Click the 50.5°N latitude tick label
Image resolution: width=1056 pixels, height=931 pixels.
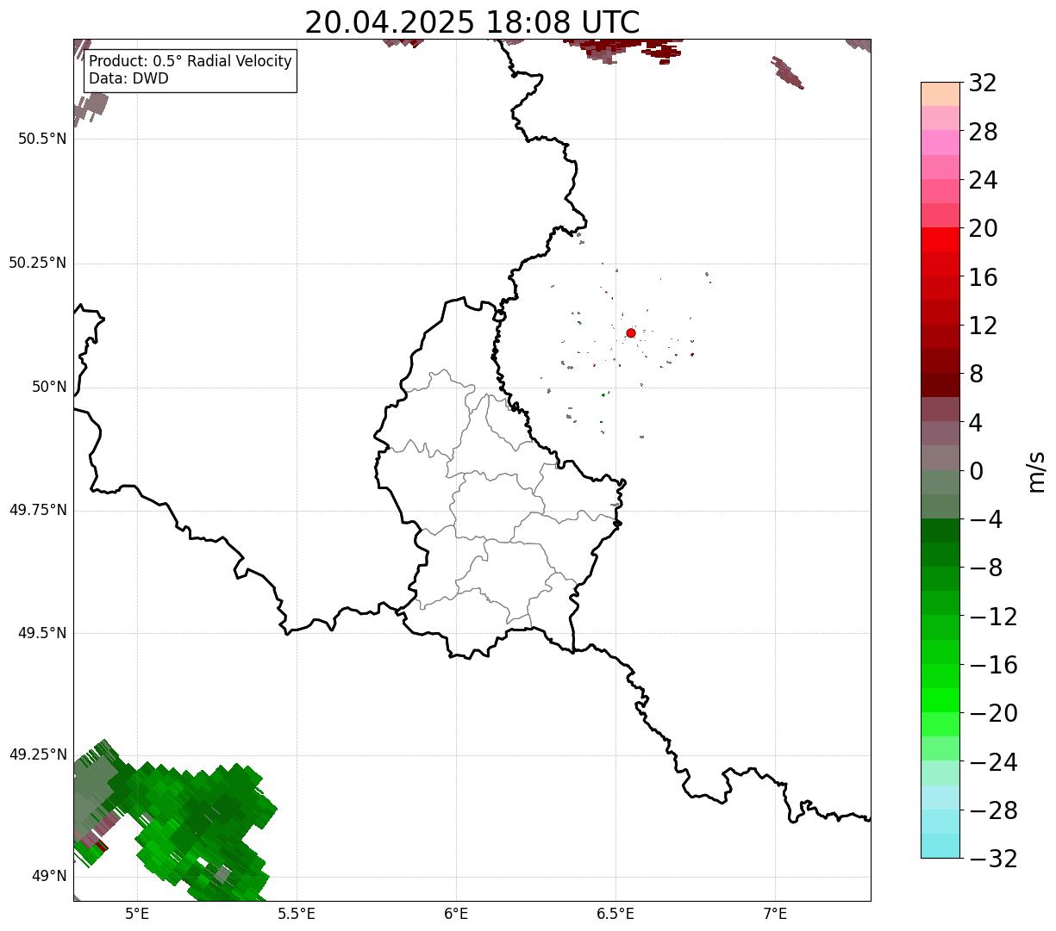[x=42, y=139]
